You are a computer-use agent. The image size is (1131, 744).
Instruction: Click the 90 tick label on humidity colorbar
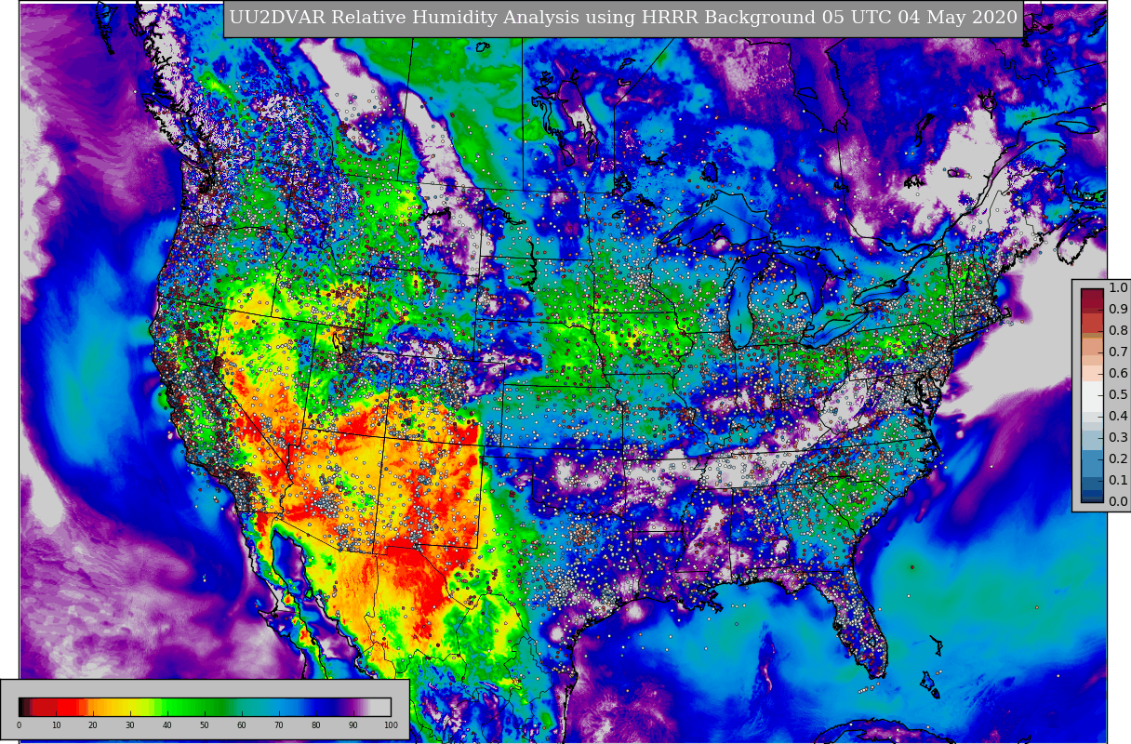[x=353, y=725]
